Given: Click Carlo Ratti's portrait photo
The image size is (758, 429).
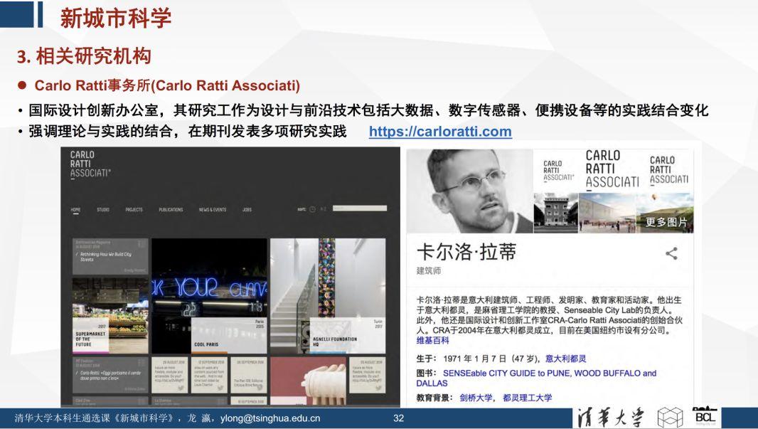Looking at the screenshot, I should [x=469, y=191].
